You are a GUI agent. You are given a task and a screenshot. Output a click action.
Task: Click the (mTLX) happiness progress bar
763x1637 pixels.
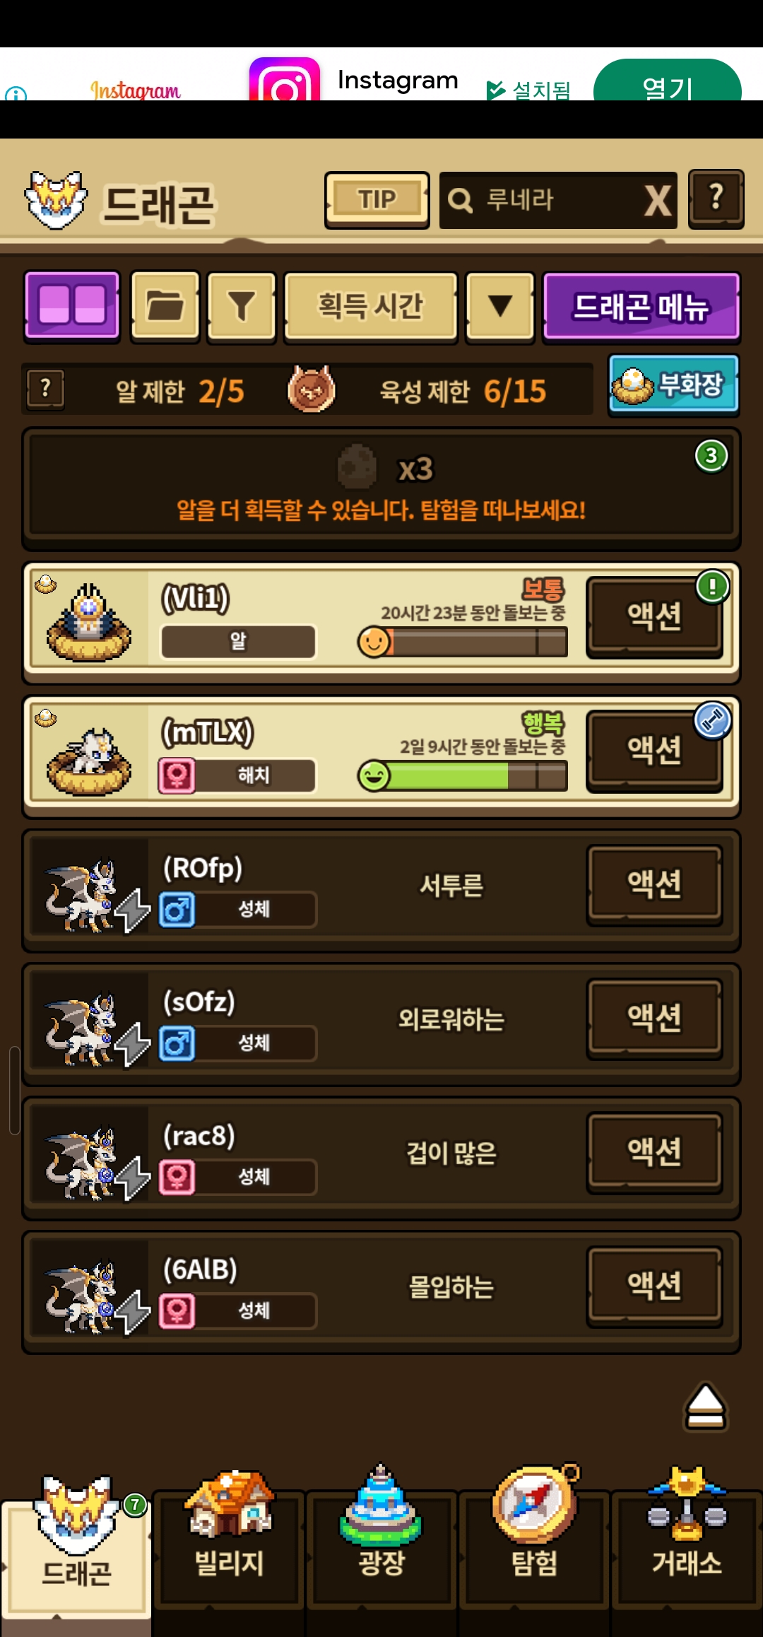(463, 775)
